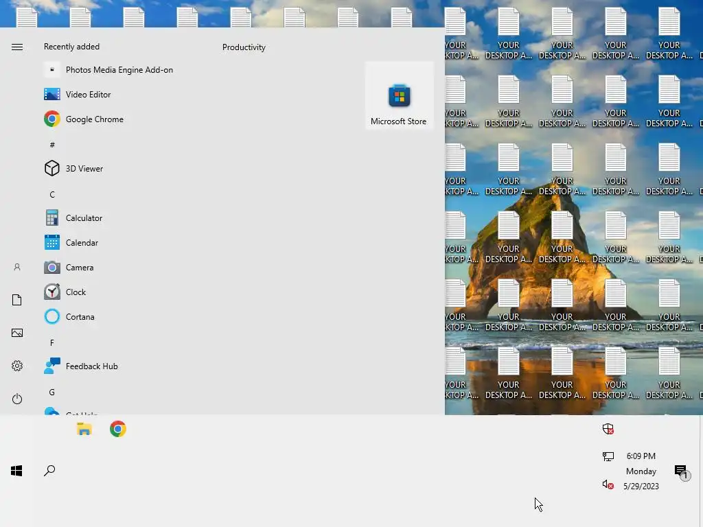Click the Recently added heading

(x=71, y=47)
